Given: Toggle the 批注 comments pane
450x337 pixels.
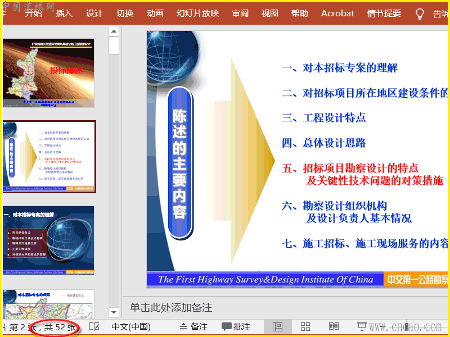Looking at the screenshot, I should pyautogui.click(x=236, y=327).
